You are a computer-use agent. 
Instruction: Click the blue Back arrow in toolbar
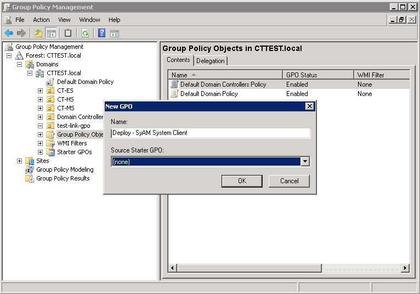coord(9,33)
